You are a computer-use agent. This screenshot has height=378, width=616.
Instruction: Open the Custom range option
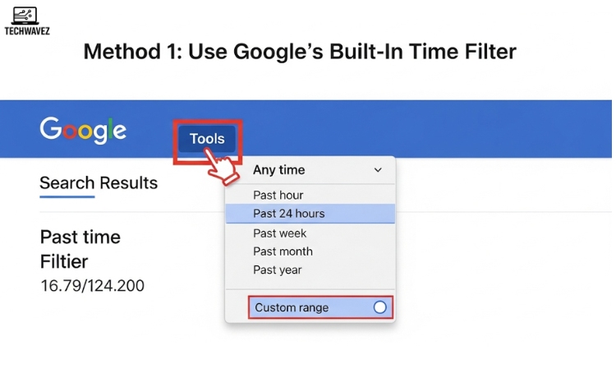(292, 307)
